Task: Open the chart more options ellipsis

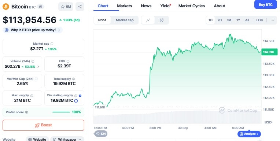Action: coord(272,20)
